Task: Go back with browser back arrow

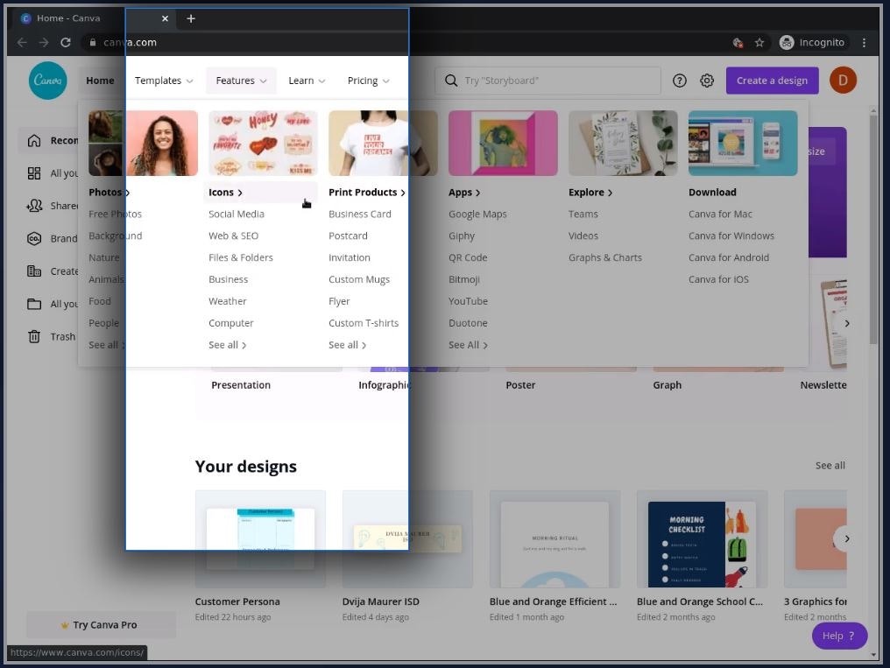Action: pyautogui.click(x=22, y=43)
